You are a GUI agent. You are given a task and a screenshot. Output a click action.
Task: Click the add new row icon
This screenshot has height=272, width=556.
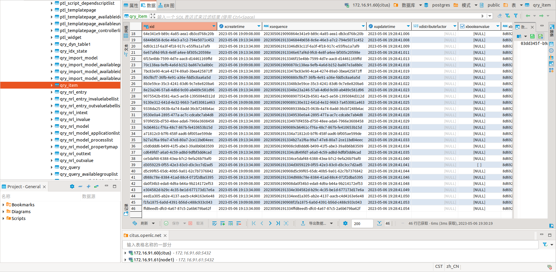[223, 224]
